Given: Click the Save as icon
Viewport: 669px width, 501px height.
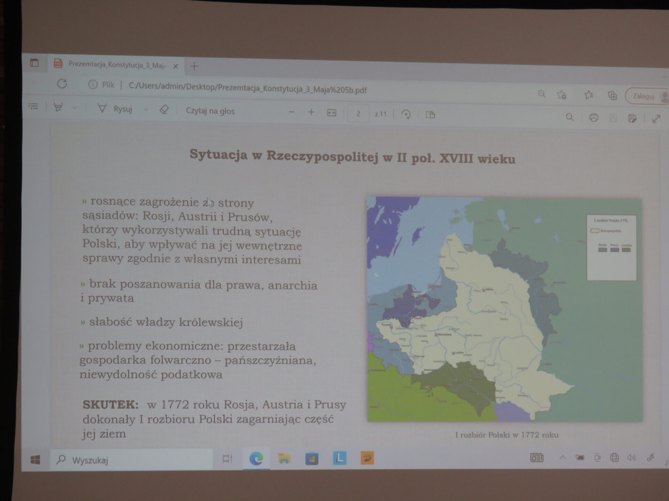Looking at the screenshot, I should click(632, 119).
